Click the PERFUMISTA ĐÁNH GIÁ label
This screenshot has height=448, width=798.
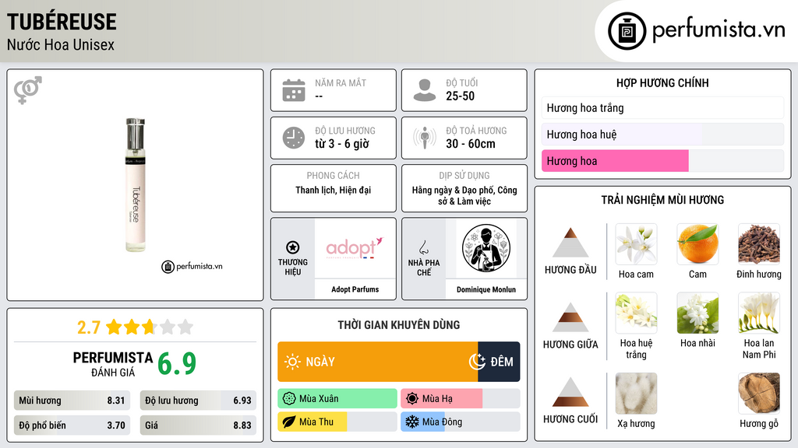point(113,364)
